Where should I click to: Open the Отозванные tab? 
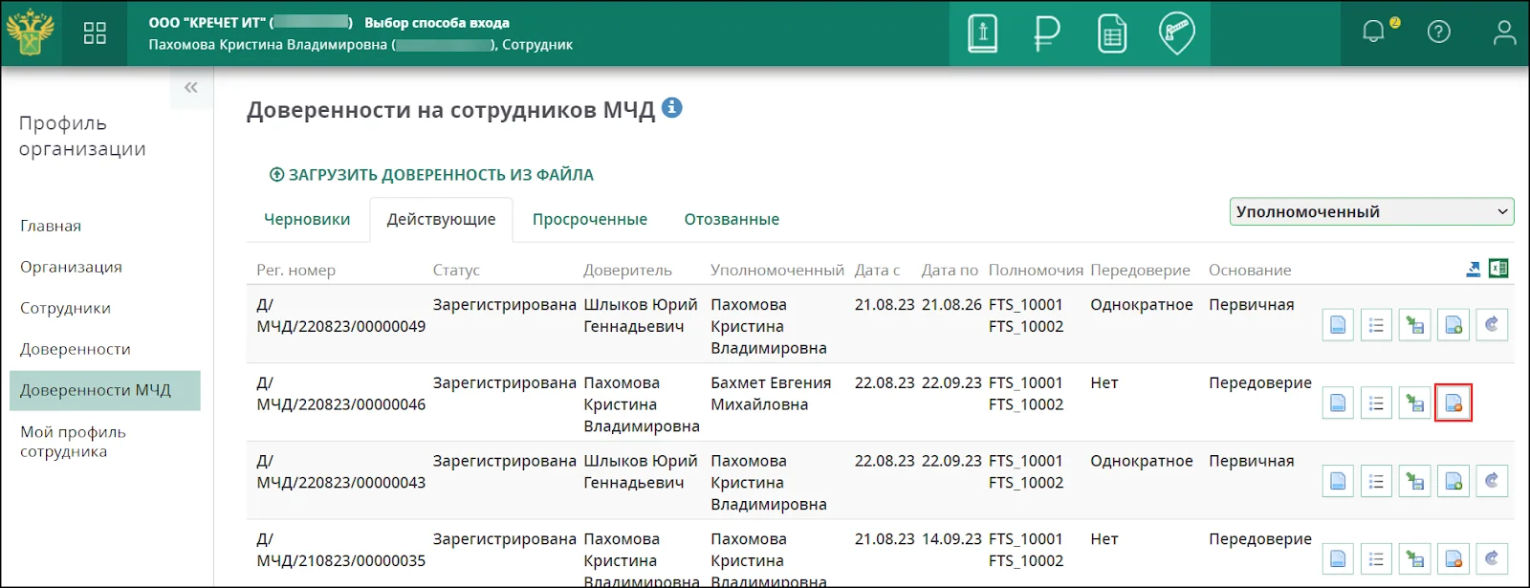732,220
